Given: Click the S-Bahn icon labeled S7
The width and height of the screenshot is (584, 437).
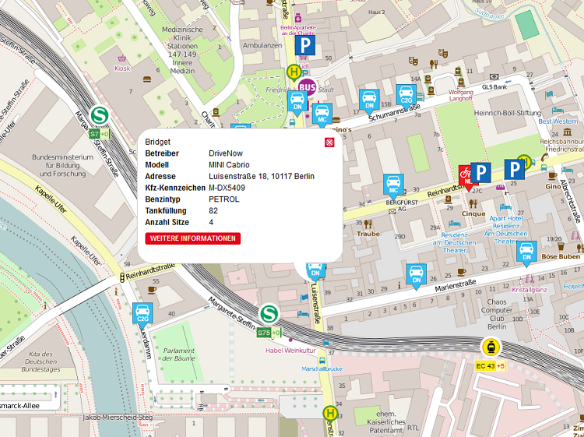Looking at the screenshot, I should [x=99, y=115].
